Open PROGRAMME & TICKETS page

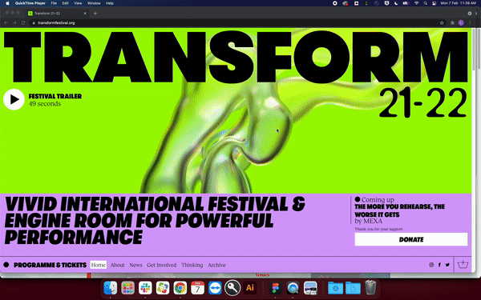(x=50, y=265)
